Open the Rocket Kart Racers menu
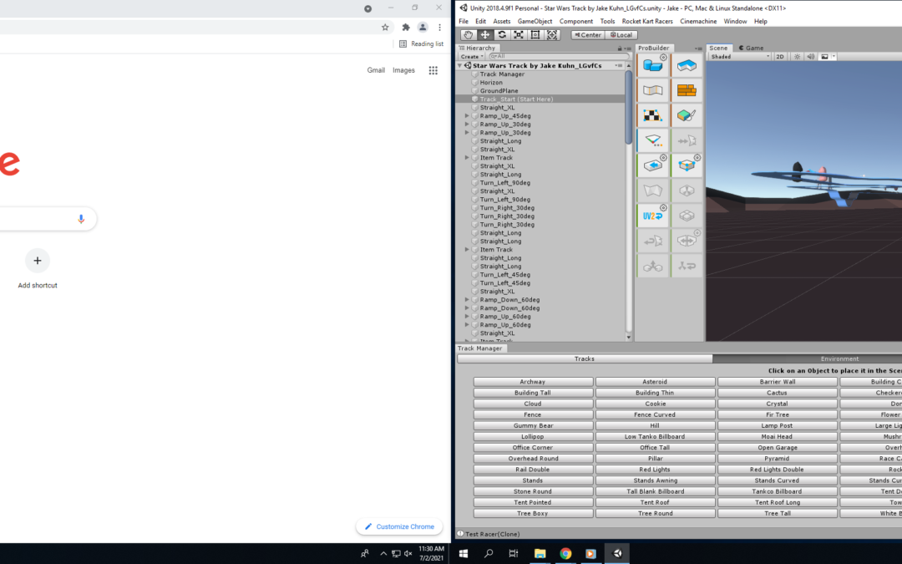The width and height of the screenshot is (902, 564). (x=647, y=21)
